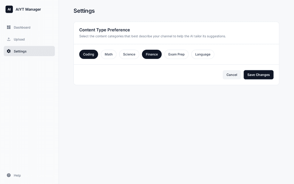The width and height of the screenshot is (294, 184).
Task: Toggle the Science category chip
Action: coord(129,54)
